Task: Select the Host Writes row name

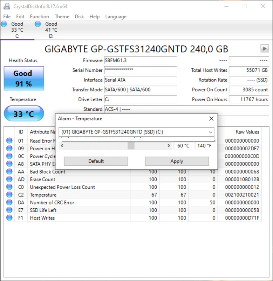Action: coord(42,218)
